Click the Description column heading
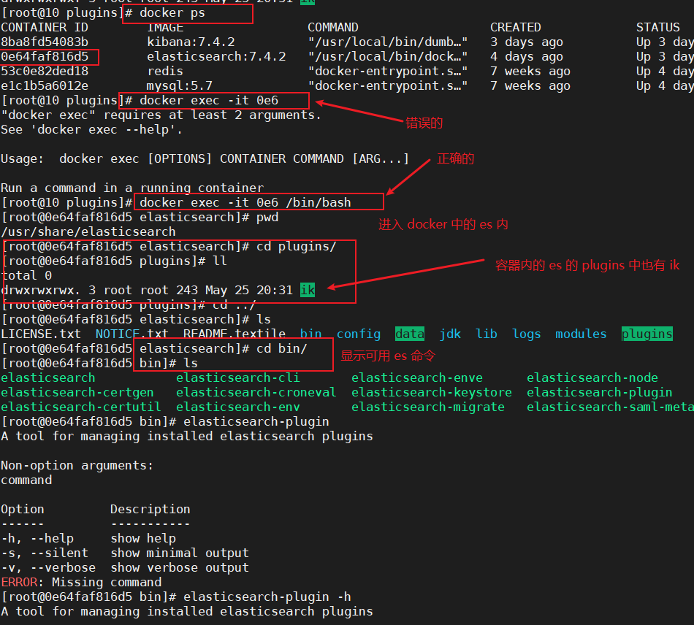694x625 pixels. click(150, 509)
